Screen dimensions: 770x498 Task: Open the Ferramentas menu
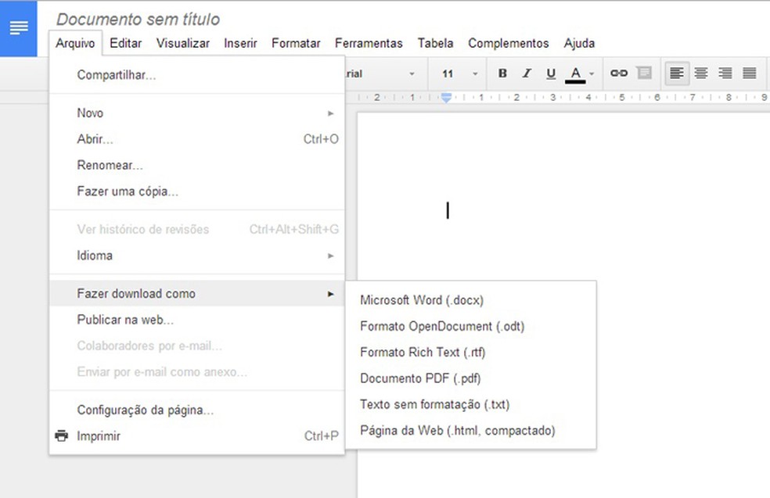(369, 43)
